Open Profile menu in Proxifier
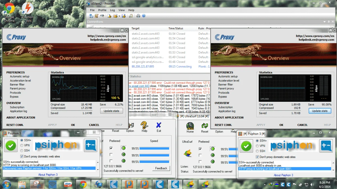 102,10
